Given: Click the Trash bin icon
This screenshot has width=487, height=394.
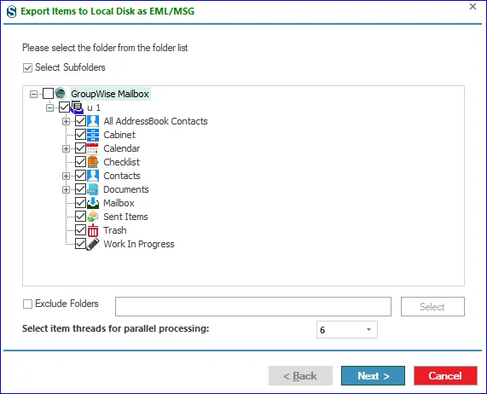Looking at the screenshot, I should 93,230.
